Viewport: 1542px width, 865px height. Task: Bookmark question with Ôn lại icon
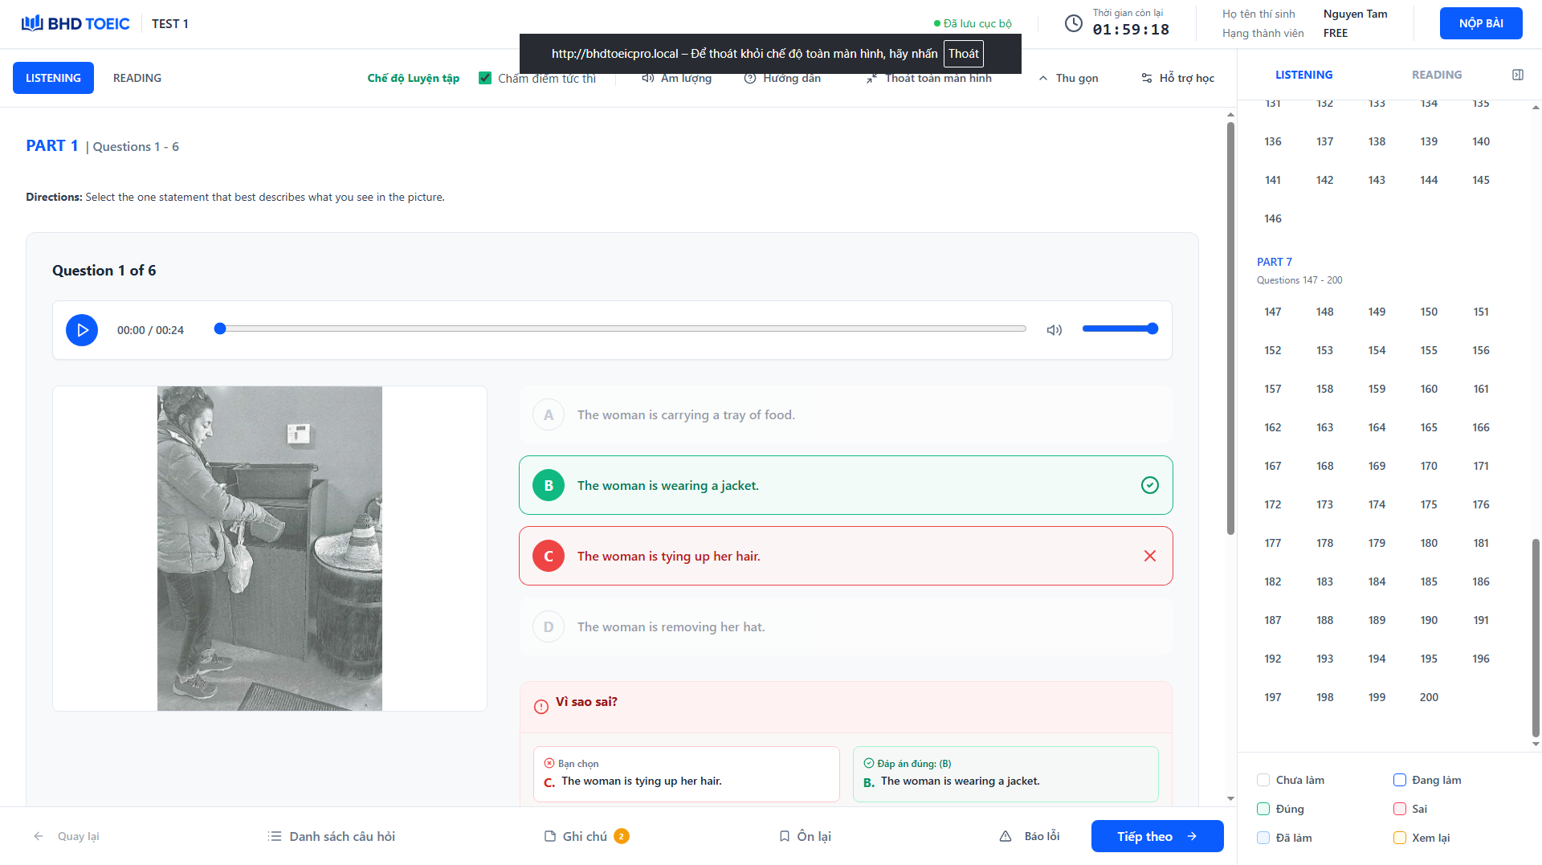click(785, 836)
